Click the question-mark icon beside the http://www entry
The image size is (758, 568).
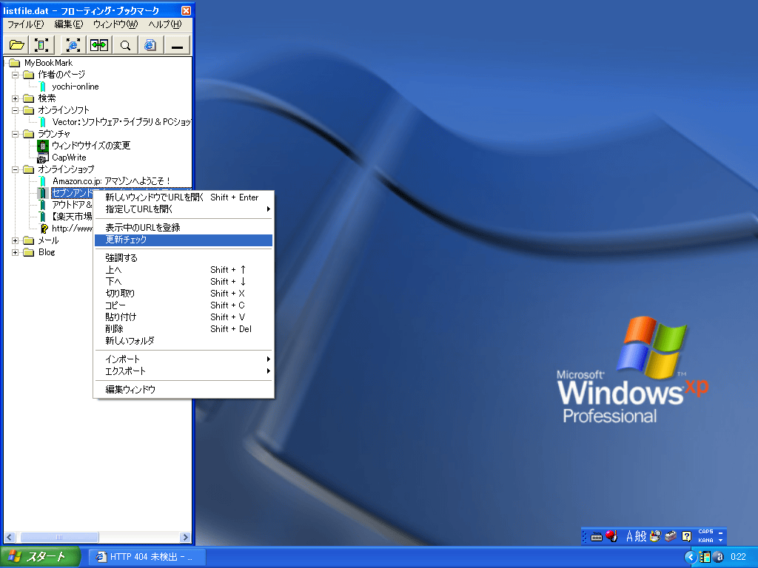(x=44, y=229)
